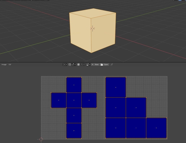186x143 pixels.
Task: Click the 2D cursor at UV origin
Action: (x=41, y=139)
